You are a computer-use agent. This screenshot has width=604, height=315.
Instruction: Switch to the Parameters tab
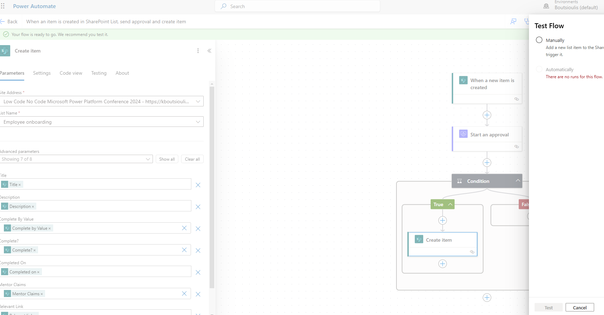click(12, 73)
